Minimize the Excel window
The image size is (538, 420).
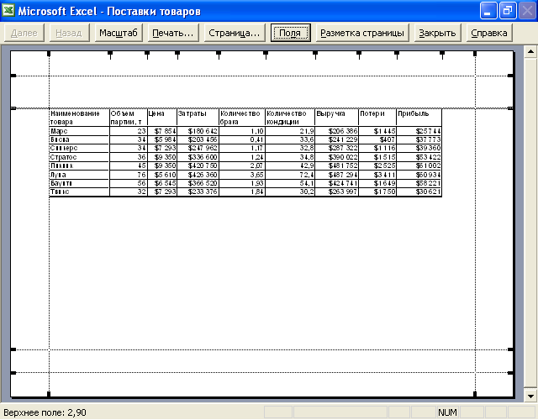point(488,11)
